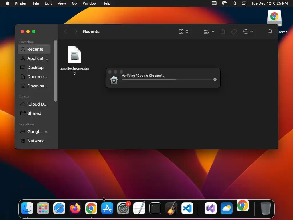Open the Trash in the Dock
Screen dimensions: 293x220
coord(266,208)
